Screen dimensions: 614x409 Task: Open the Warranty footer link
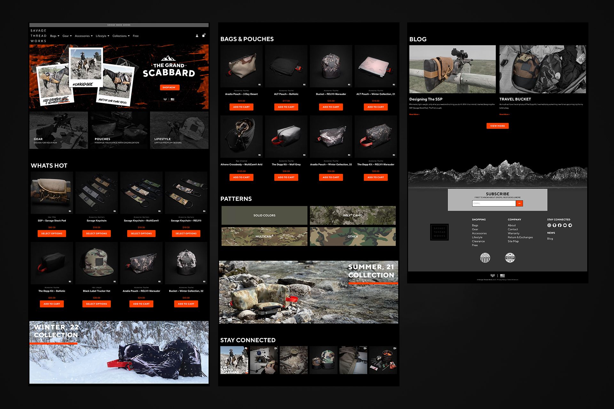pyautogui.click(x=514, y=233)
